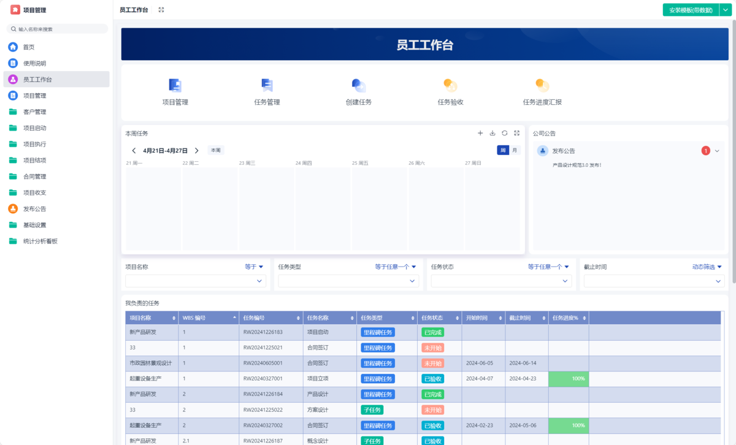Click the plus icon to add a calendar task
The width and height of the screenshot is (736, 445).
click(x=480, y=133)
